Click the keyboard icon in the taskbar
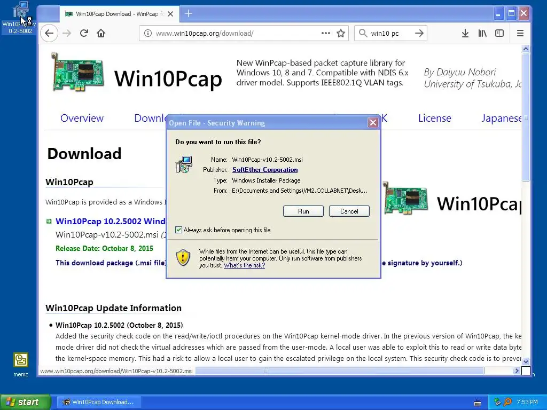Screen dimensions: 547x410 (478, 403)
